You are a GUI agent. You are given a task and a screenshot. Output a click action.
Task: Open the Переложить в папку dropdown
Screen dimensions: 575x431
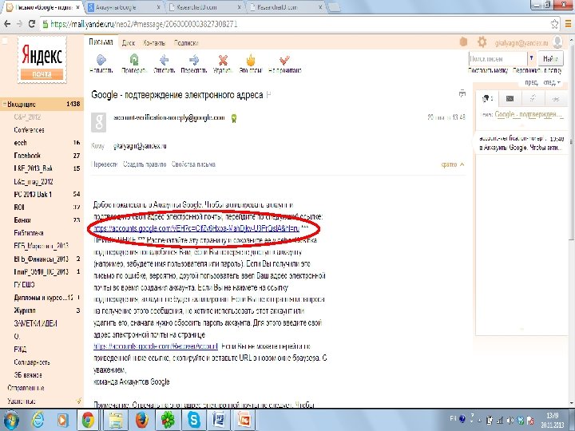point(537,71)
